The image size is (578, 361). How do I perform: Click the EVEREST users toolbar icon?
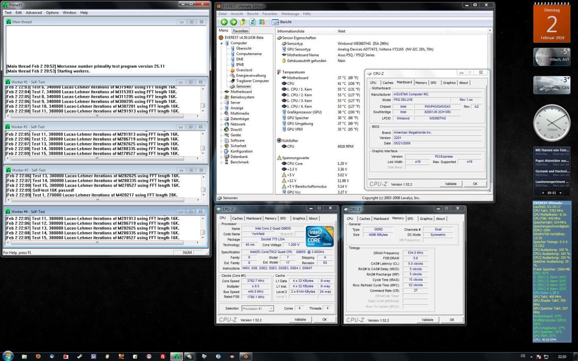click(262, 22)
